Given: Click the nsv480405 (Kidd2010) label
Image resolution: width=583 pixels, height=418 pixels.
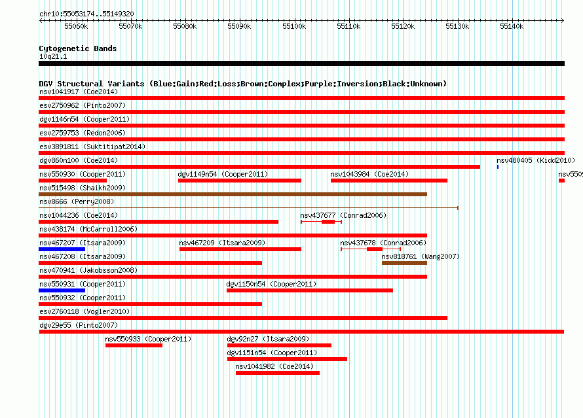Looking at the screenshot, I should click(x=536, y=160).
